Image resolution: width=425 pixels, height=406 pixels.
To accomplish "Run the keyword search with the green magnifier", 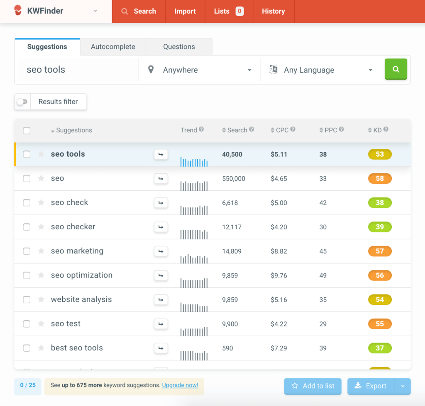I will [396, 69].
